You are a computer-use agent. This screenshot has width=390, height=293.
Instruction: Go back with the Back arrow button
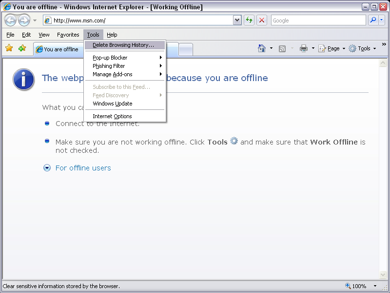click(x=10, y=21)
